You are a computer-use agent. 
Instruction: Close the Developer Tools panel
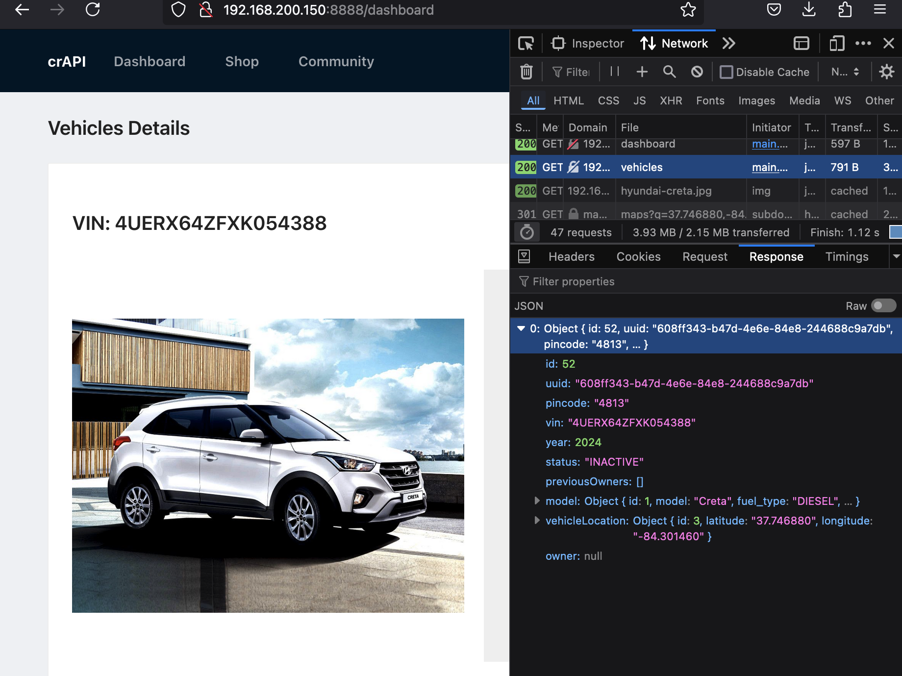click(889, 44)
